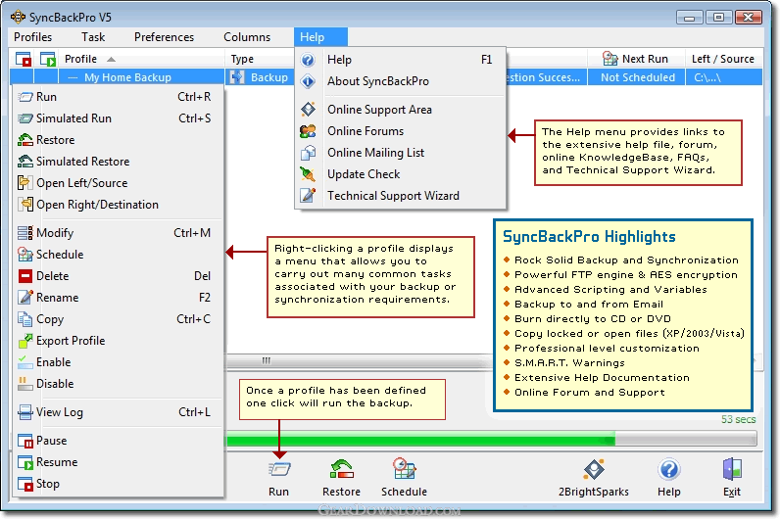This screenshot has height=519, width=780.
Task: Click the Online Support Area icon
Action: pos(308,110)
